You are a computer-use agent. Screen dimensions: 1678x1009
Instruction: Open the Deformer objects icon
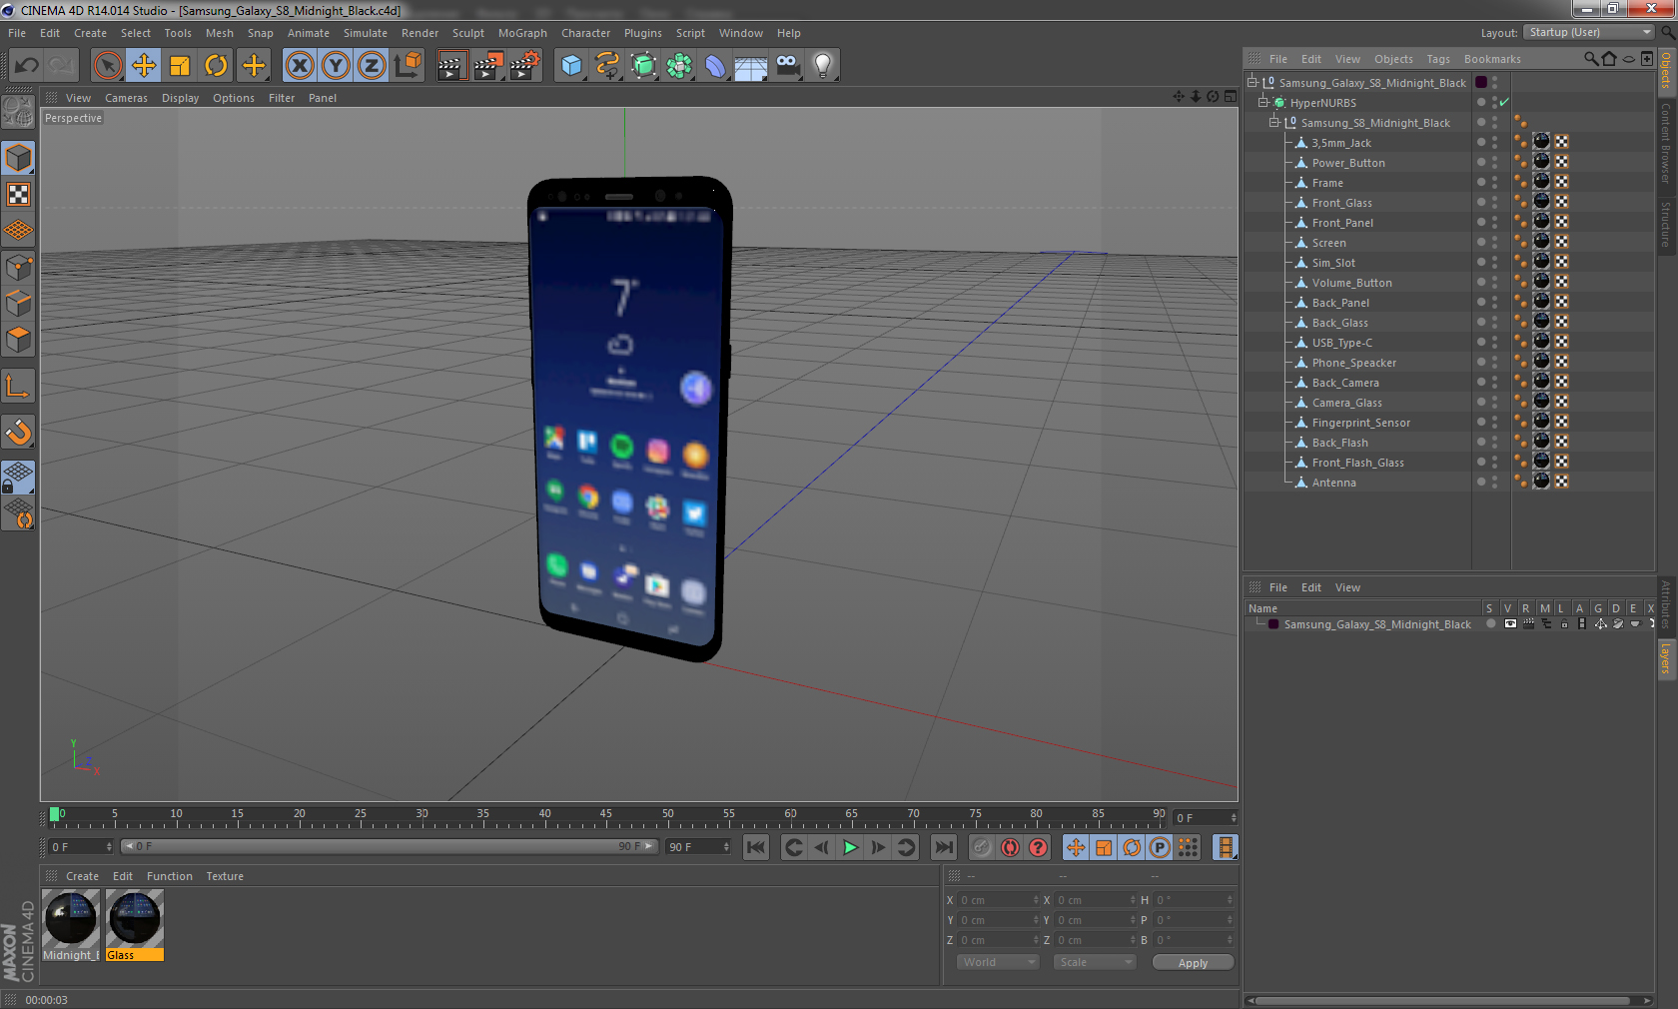pos(715,66)
